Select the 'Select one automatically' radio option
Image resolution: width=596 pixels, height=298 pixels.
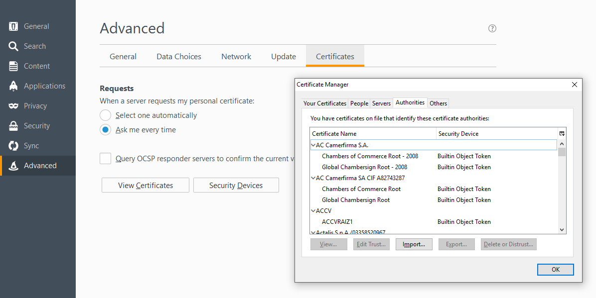pos(105,115)
